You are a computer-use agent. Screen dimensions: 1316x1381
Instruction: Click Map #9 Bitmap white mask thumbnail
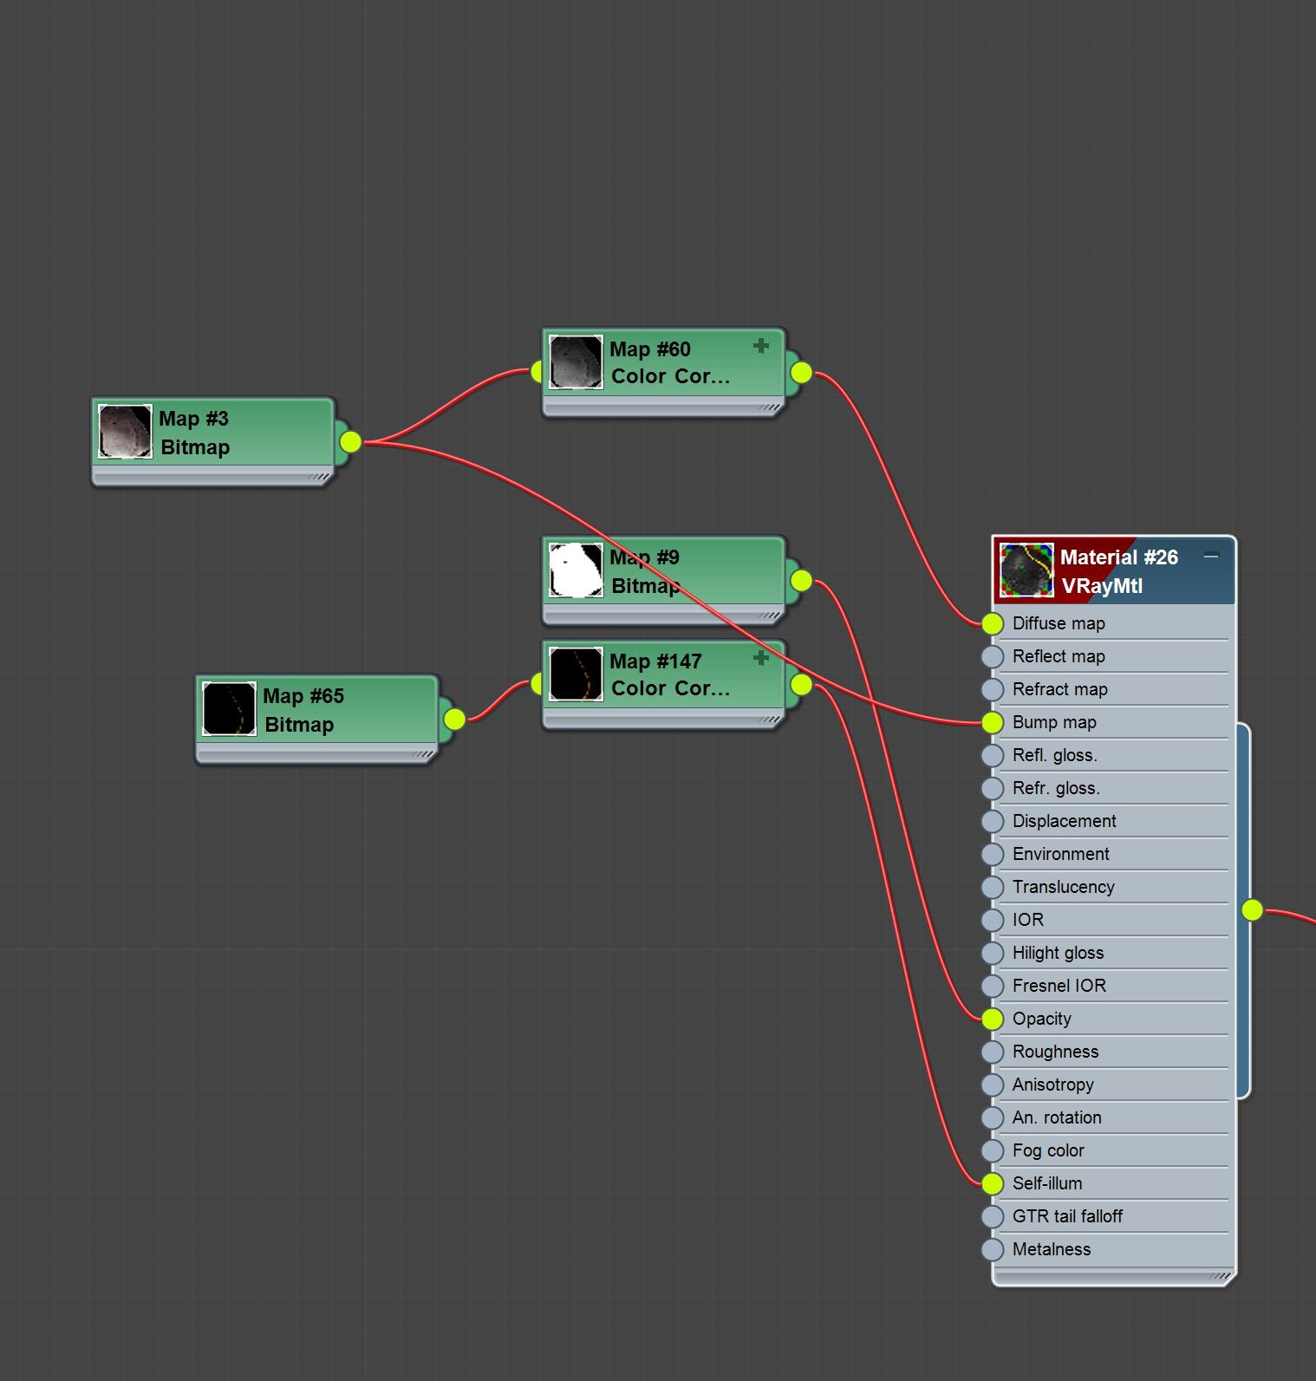[576, 570]
